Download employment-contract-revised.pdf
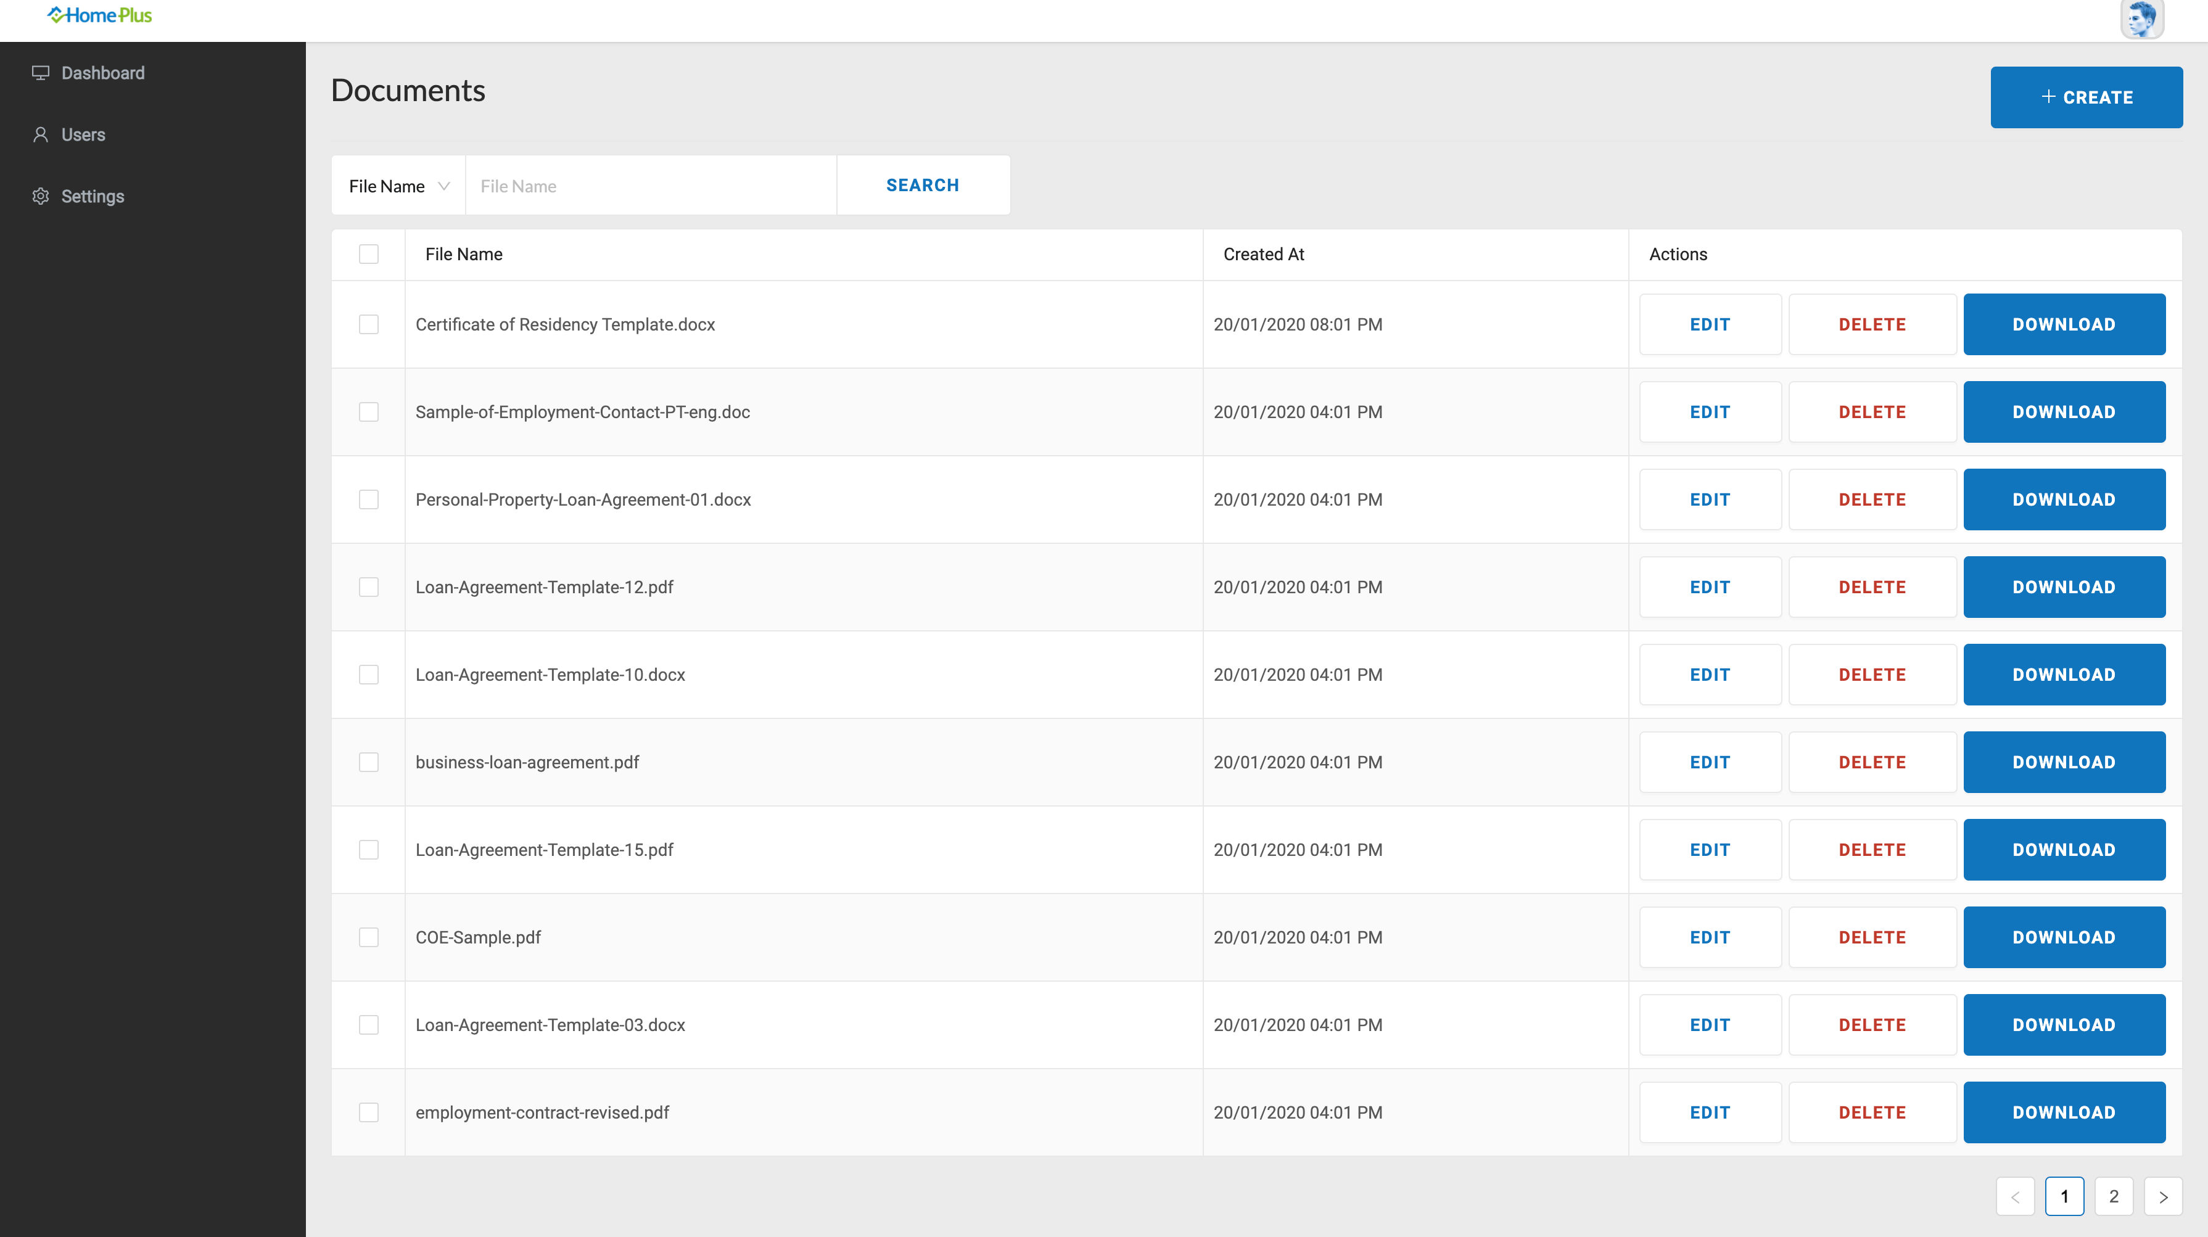Viewport: 2208px width, 1237px height. click(x=2064, y=1112)
